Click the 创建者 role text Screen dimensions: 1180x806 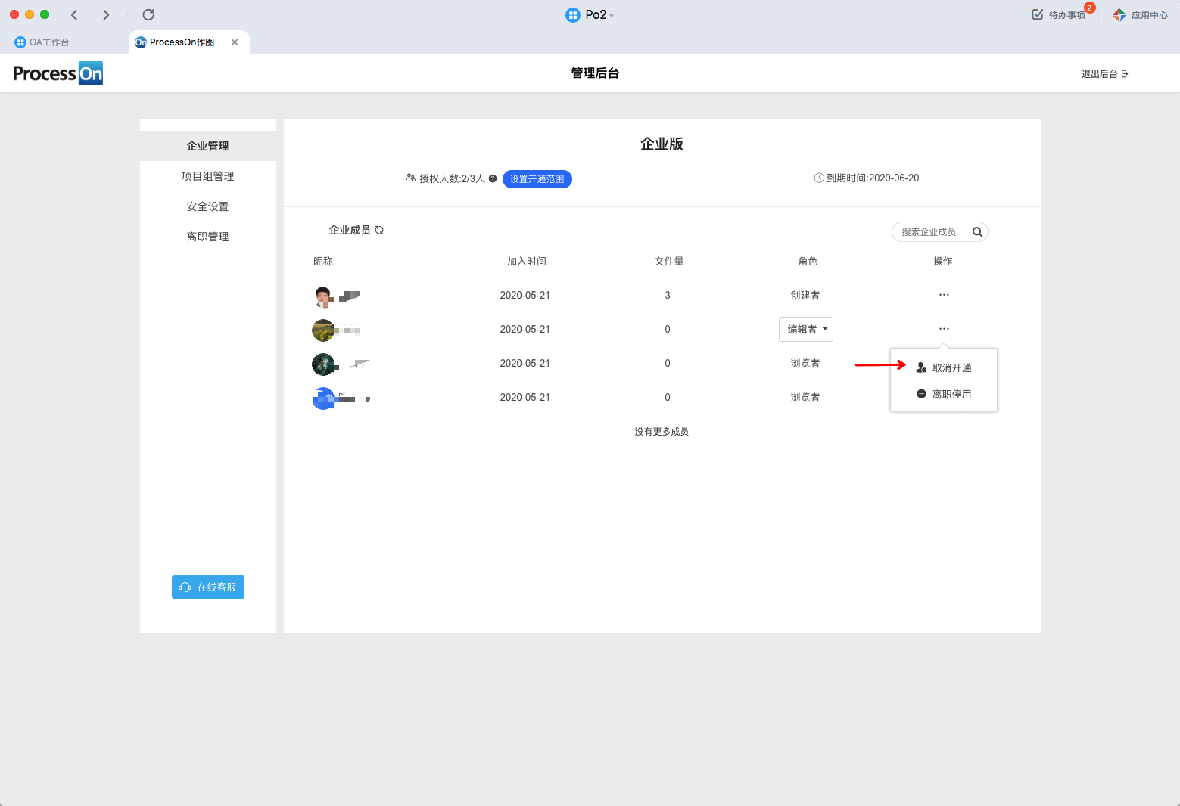click(x=805, y=295)
